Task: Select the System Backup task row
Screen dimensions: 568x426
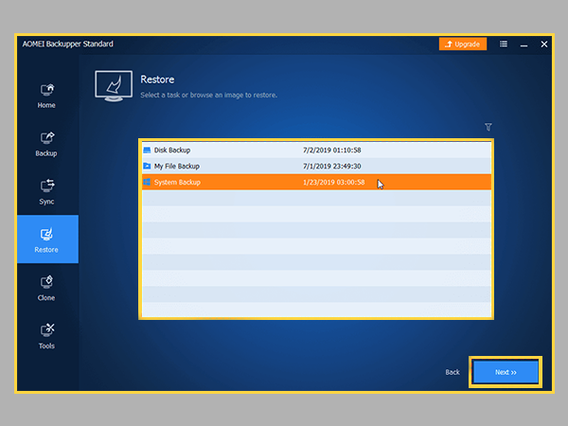Action: click(316, 182)
